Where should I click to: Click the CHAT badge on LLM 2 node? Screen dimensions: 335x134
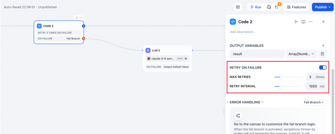coord(180,58)
